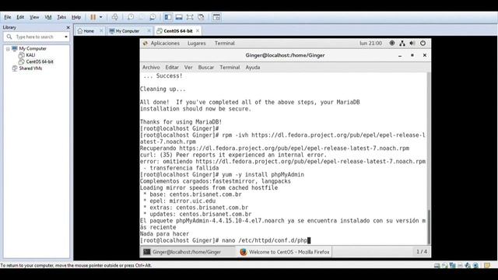Click the clock showing lun 21:00

pos(370,44)
